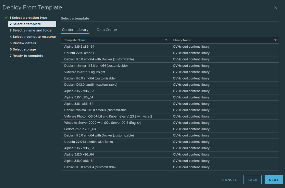Switch to the Data Center tab
285x188 pixels.
point(107,30)
